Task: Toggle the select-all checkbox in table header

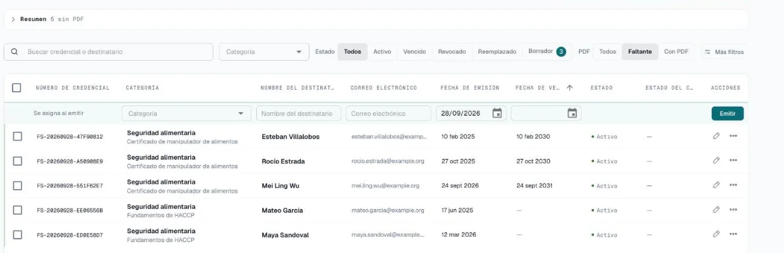Action: [x=17, y=88]
